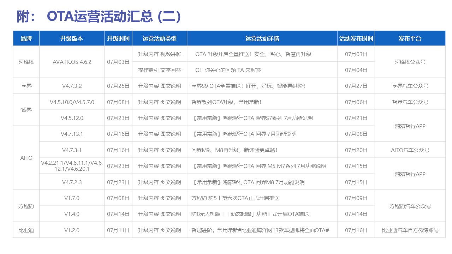Click the OTA 升级开启全量推送 detail cell

click(x=262, y=54)
